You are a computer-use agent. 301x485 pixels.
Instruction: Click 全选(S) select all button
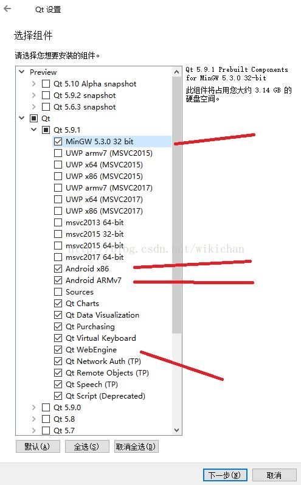pos(87,447)
